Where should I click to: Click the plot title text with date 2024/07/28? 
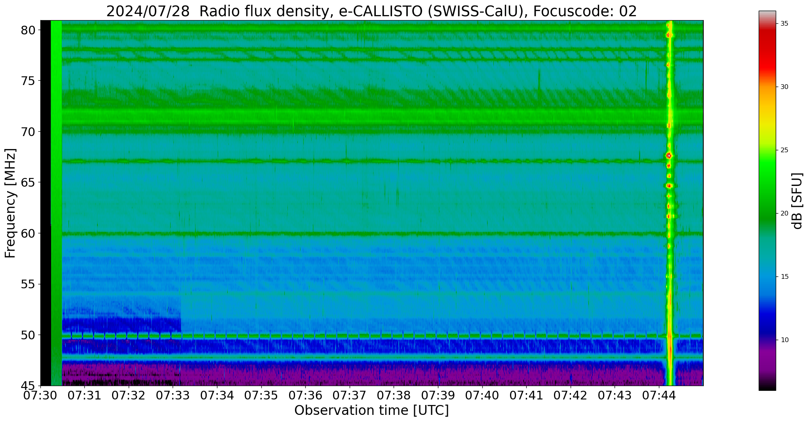(x=371, y=11)
